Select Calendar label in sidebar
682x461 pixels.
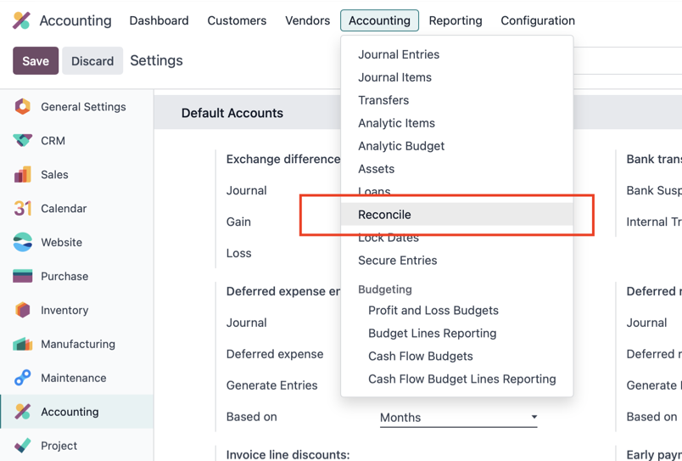64,209
